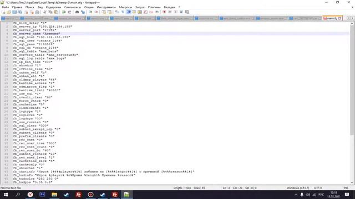Toggle file monitoring eye icon
The height and width of the screenshot is (199, 355).
tap(156, 12)
